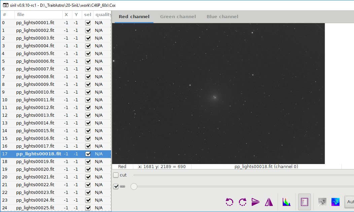Mirror the image vertically with flip icon

click(255, 202)
